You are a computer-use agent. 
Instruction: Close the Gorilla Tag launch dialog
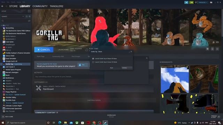[x=131, y=52]
